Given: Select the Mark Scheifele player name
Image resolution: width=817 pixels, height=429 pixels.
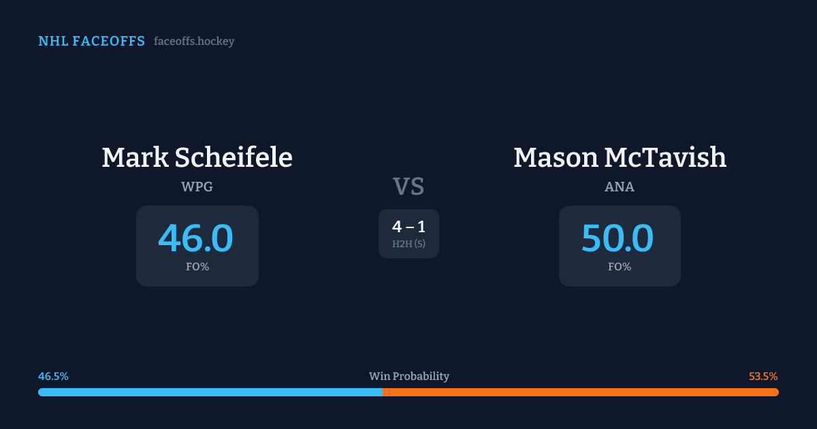Looking at the screenshot, I should pyautogui.click(x=197, y=158).
